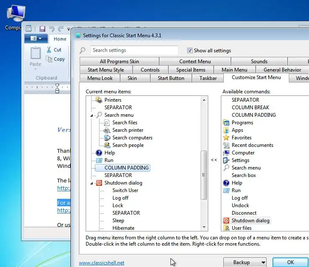Select COLUMN BREAK in Available commands

tap(250, 108)
